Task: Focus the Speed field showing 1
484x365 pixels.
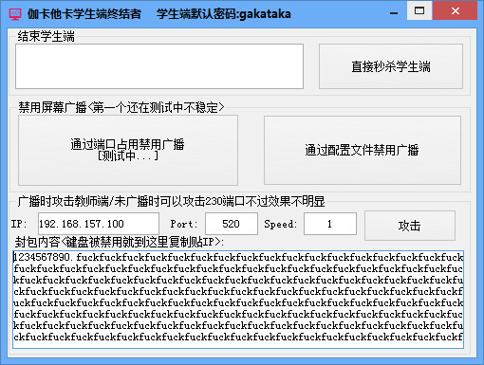Action: point(330,224)
